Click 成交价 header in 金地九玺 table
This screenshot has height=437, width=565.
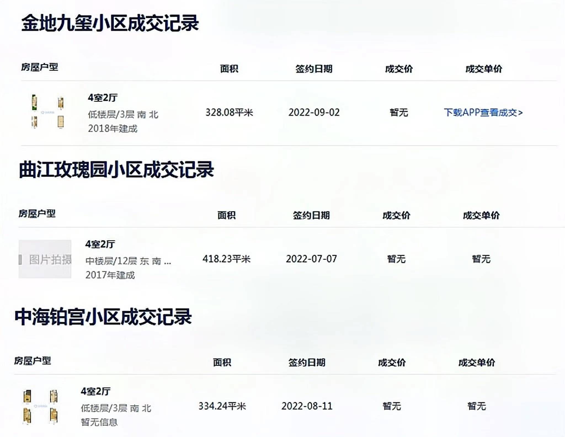coord(399,69)
